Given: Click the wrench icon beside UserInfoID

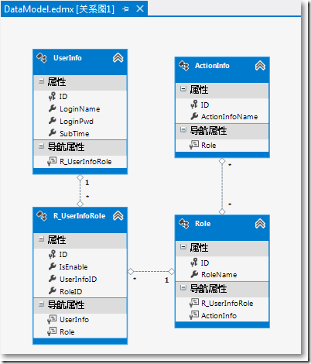Looking at the screenshot, I should (x=53, y=279).
